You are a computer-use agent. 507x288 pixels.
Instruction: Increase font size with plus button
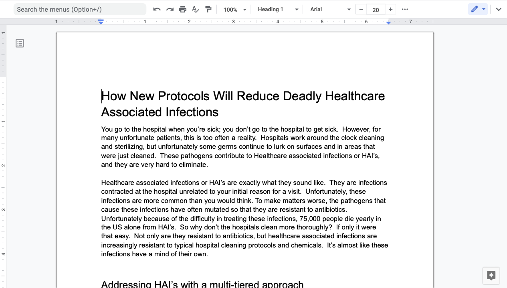pyautogui.click(x=390, y=9)
